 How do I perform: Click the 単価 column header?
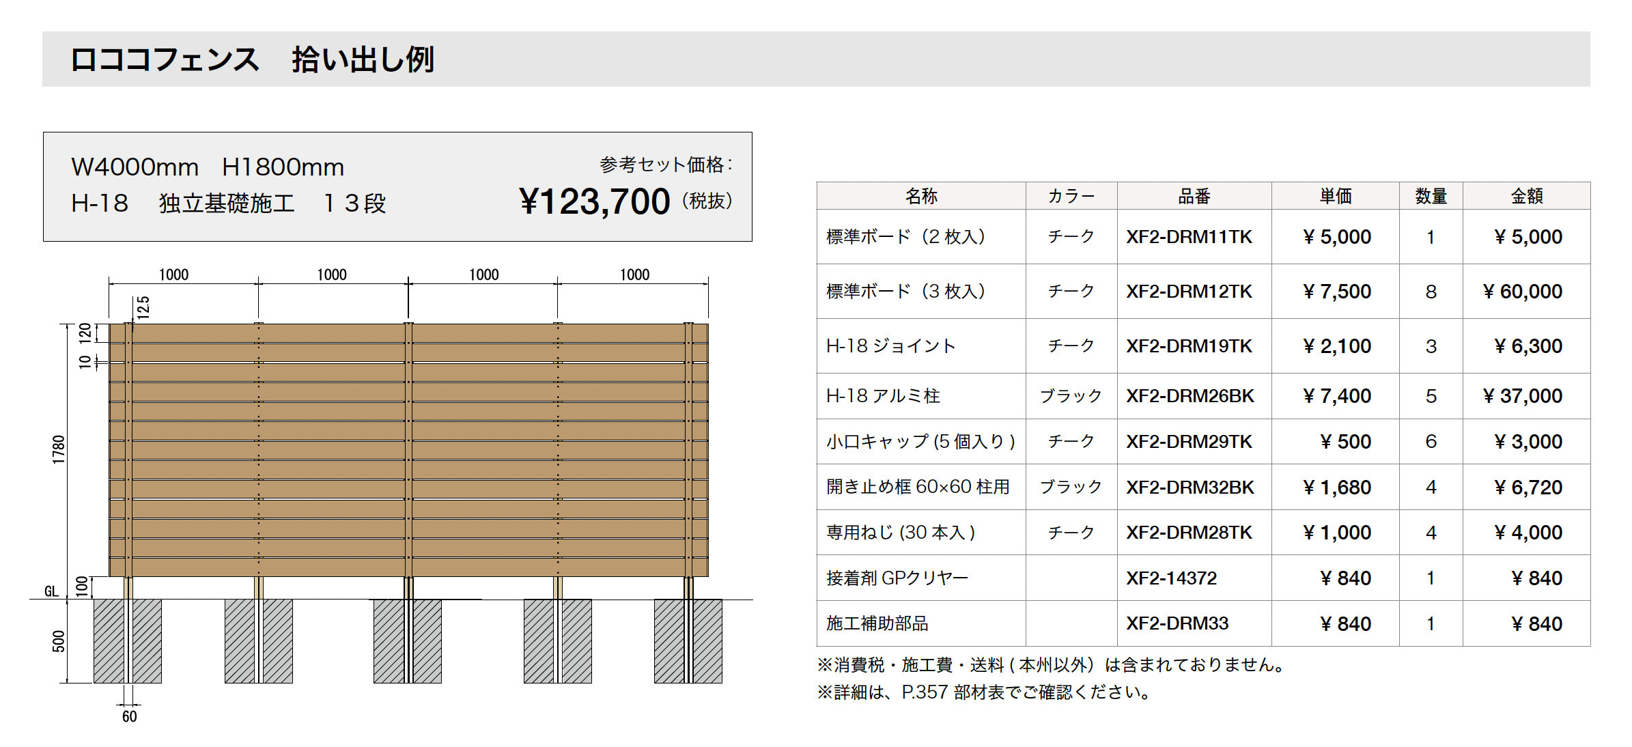coord(1335,197)
